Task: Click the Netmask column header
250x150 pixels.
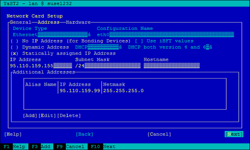Action: 114,84
